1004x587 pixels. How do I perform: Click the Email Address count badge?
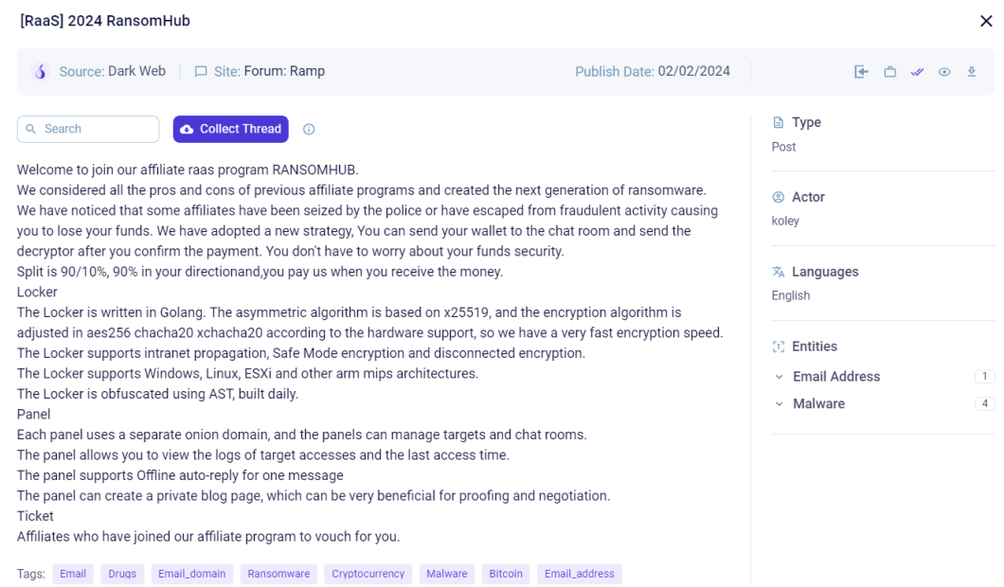click(x=985, y=377)
